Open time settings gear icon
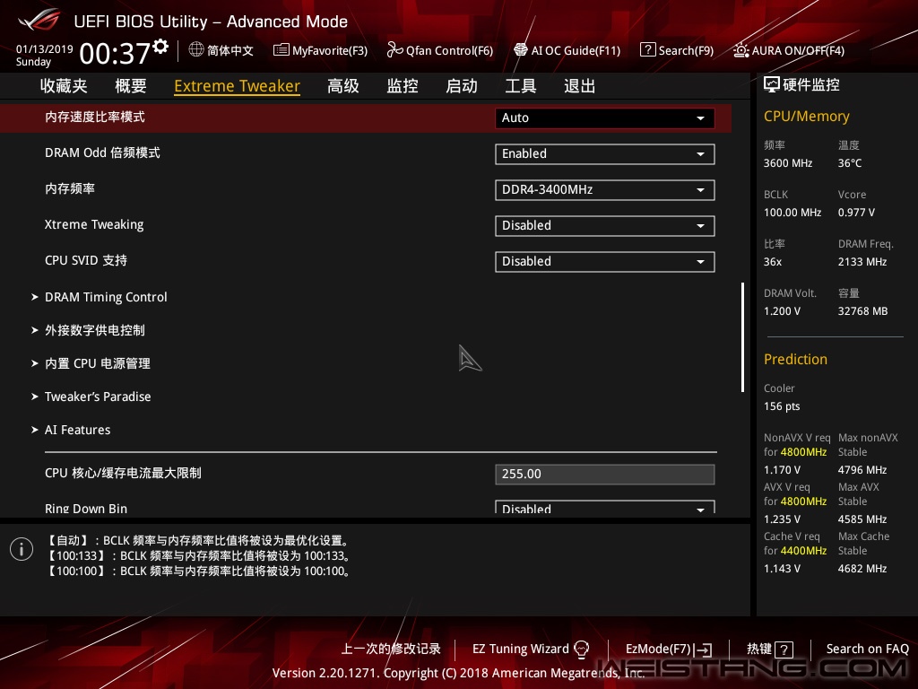Image resolution: width=918 pixels, height=689 pixels. (160, 47)
